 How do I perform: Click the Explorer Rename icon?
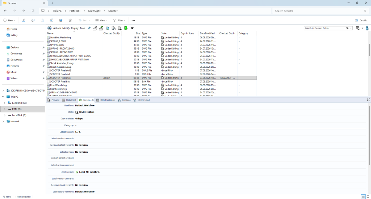point(51,20)
